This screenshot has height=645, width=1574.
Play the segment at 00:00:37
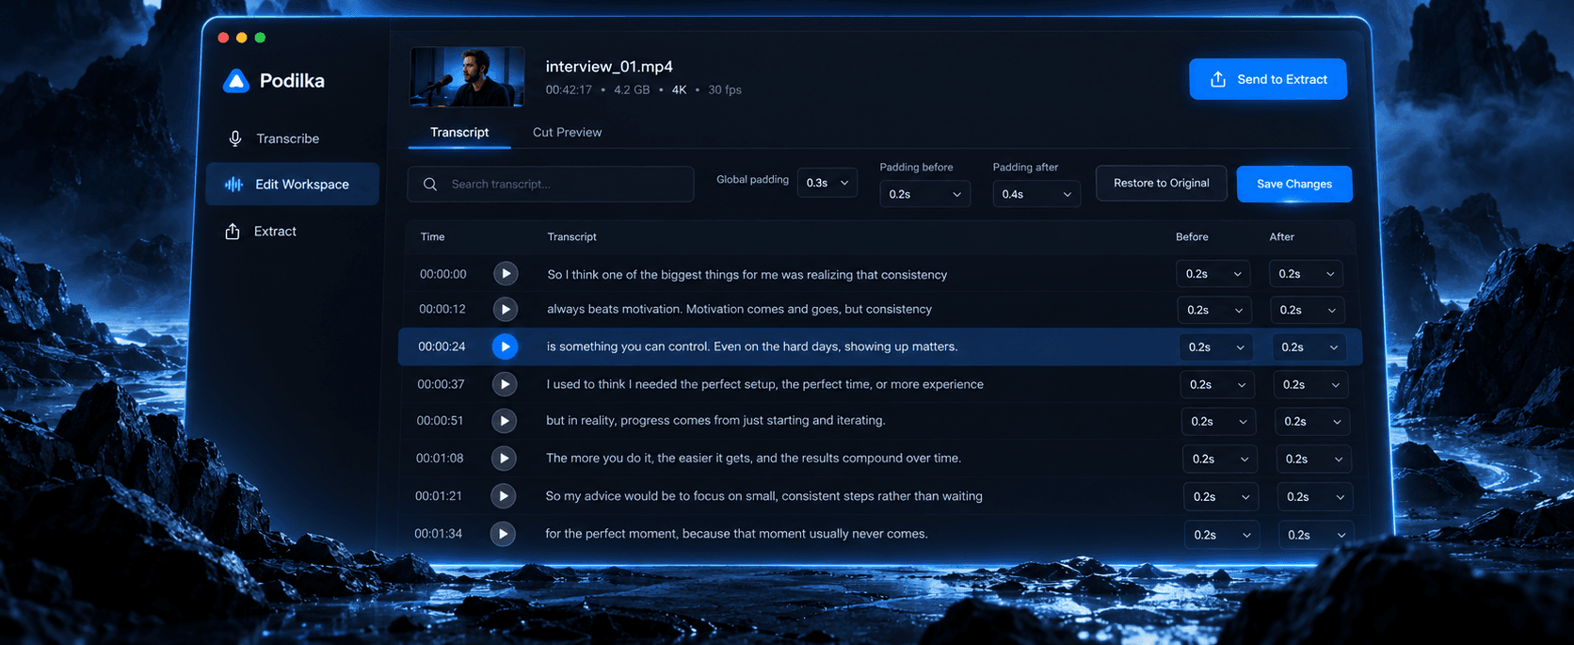(x=505, y=384)
